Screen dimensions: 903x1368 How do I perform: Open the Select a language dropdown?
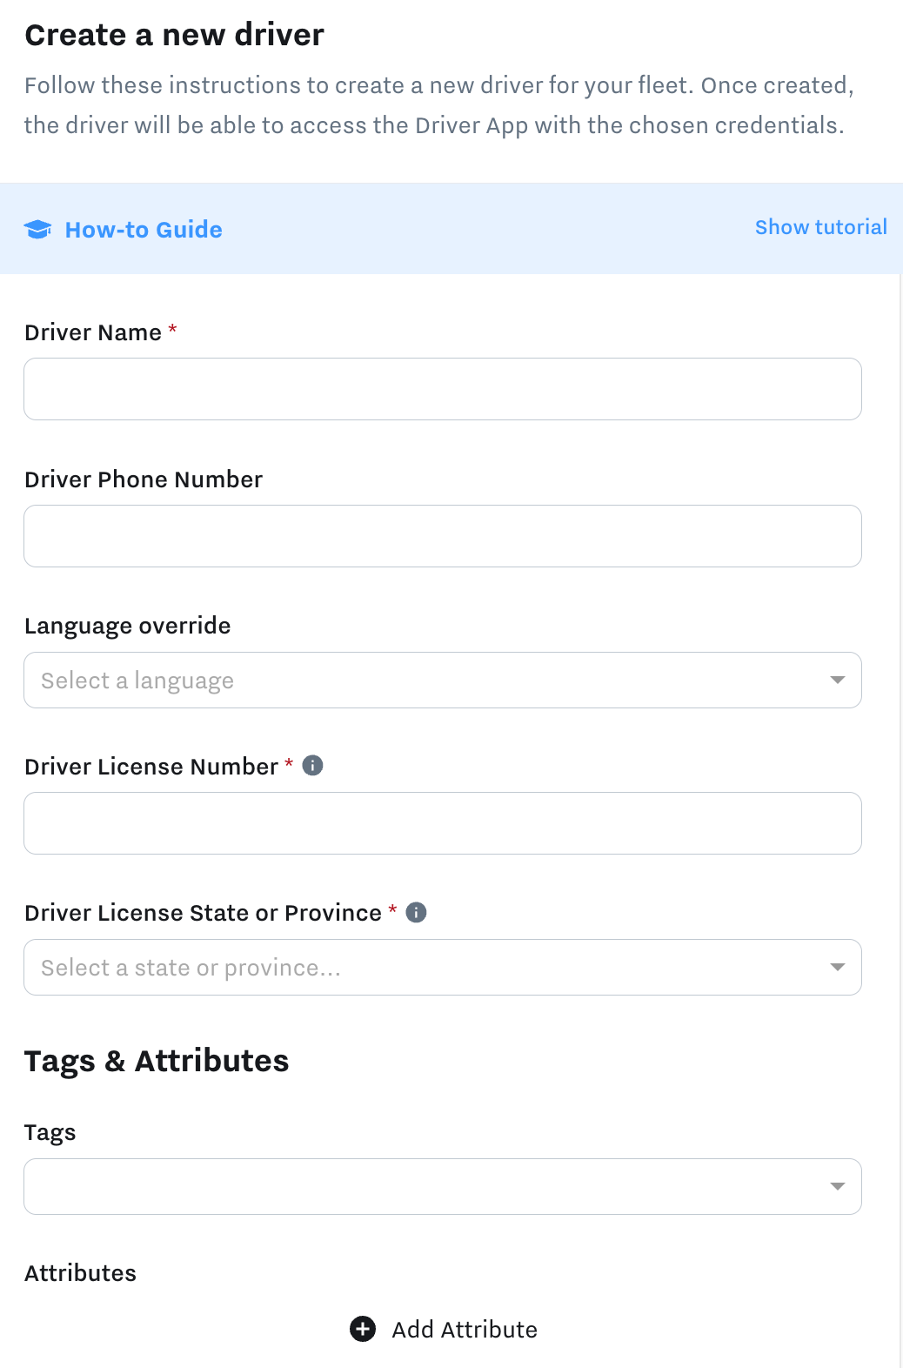pyautogui.click(x=443, y=680)
